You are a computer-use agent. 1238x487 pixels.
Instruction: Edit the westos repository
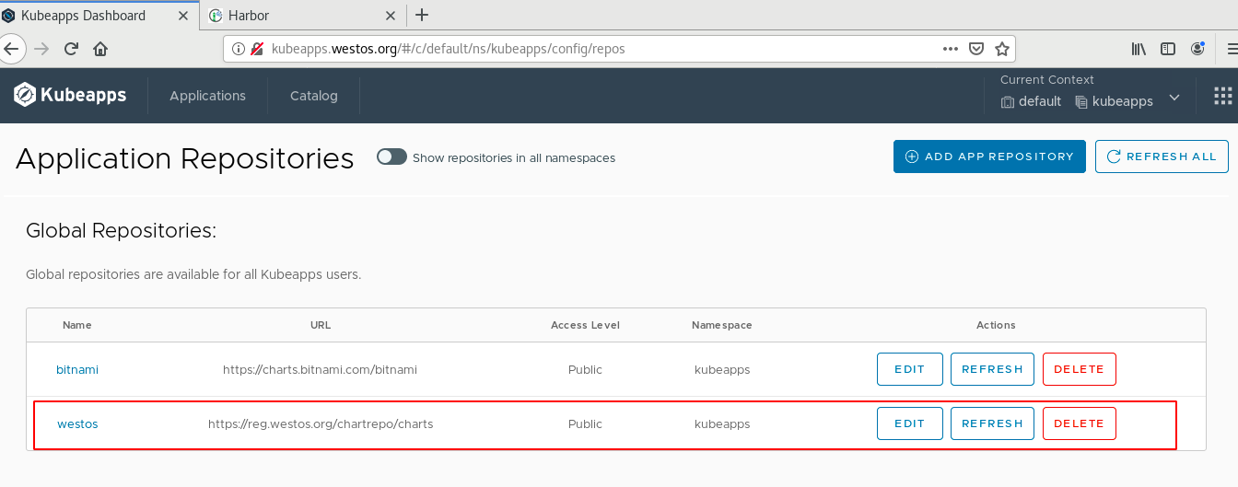909,423
